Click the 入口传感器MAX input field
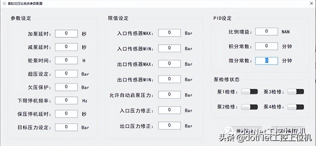 pos(169,33)
